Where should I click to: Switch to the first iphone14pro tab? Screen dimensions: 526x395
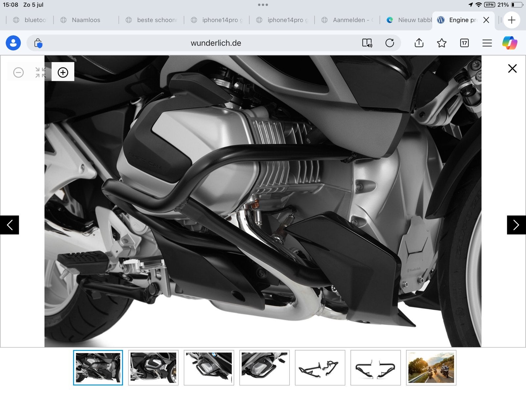point(217,20)
